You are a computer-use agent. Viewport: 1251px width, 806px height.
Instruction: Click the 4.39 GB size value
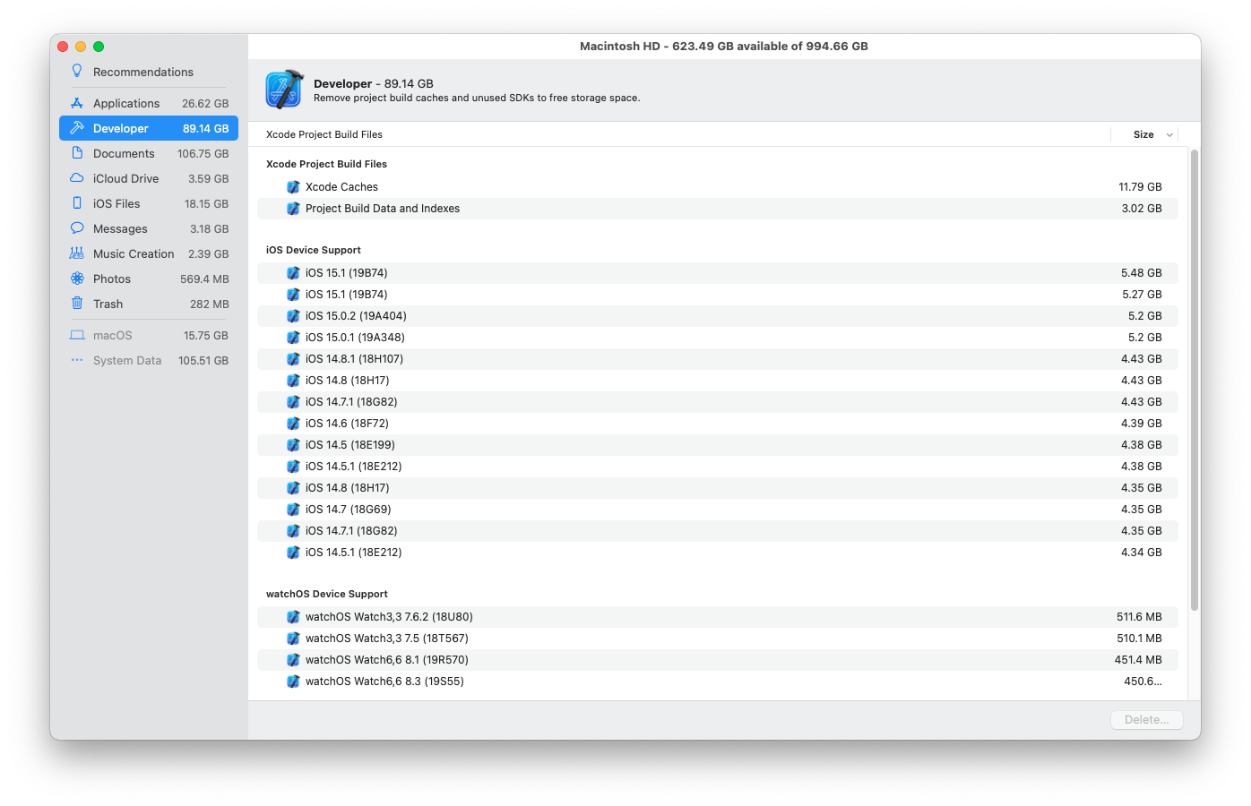1142,424
